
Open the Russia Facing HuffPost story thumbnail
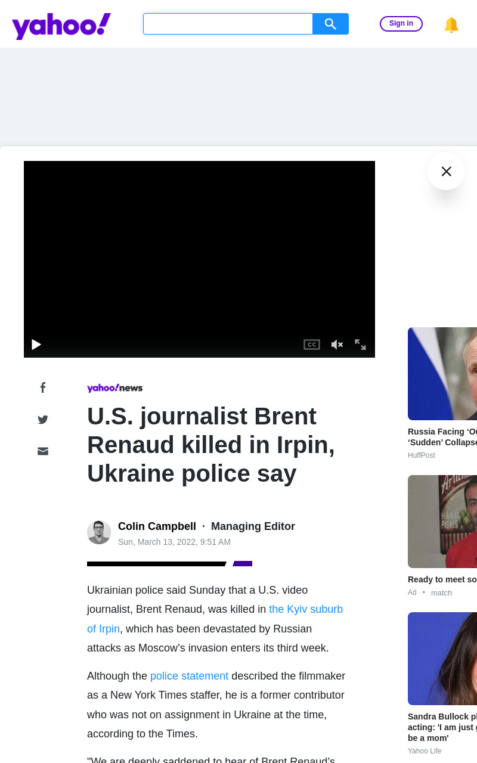pyautogui.click(x=442, y=374)
